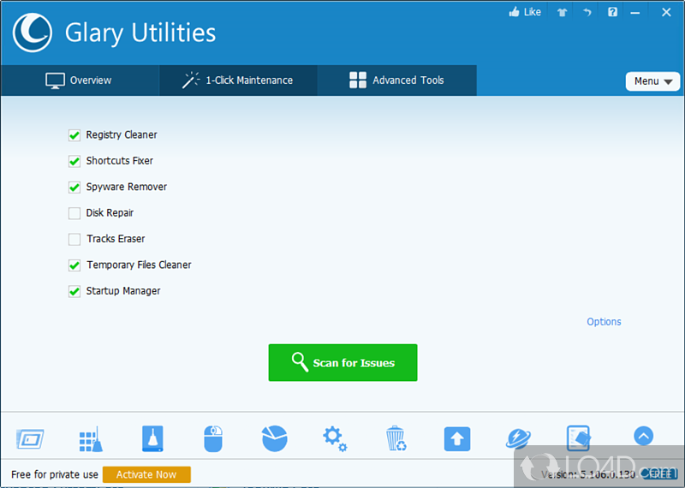This screenshot has width=685, height=488.
Task: Open the mouse-shaped context menu manager icon
Action: pos(213,438)
